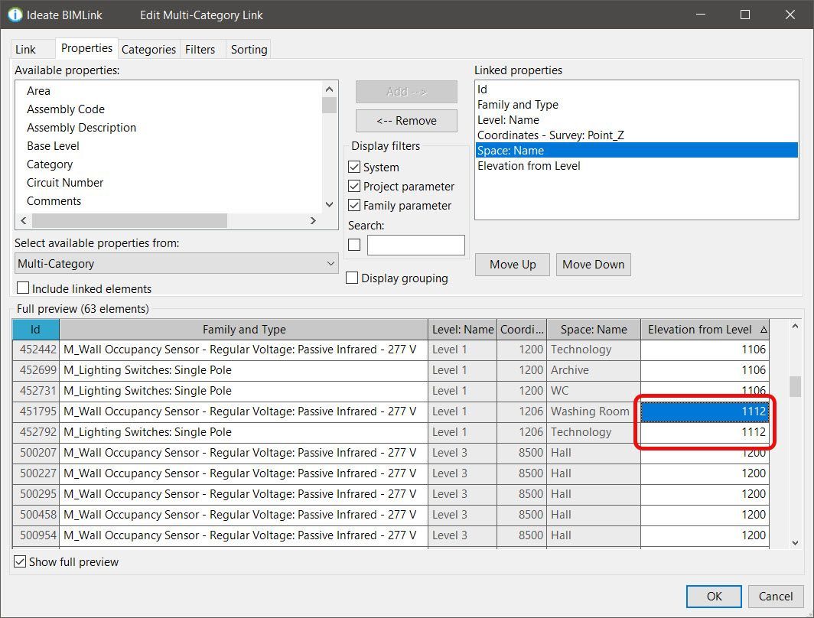
Task: Click available properties scroll down arrow
Action: 329,204
